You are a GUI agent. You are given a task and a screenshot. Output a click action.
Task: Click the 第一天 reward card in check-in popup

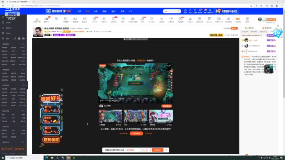(x=51, y=109)
